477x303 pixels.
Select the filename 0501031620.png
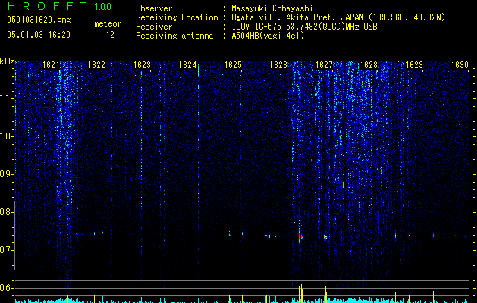[x=39, y=20]
